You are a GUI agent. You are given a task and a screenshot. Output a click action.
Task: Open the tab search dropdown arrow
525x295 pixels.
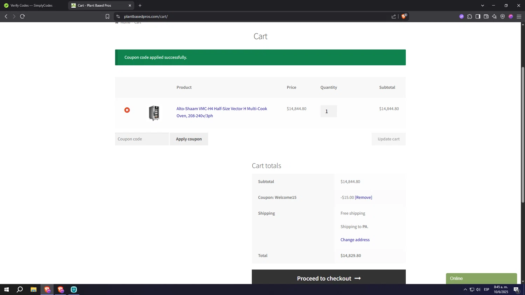coord(482,6)
